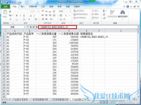This screenshot has height=105, width=141.
Task: Open the font name dropdown
Action: [x=31, y=12]
